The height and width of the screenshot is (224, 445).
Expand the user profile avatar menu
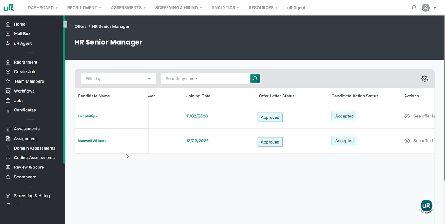coord(429,8)
